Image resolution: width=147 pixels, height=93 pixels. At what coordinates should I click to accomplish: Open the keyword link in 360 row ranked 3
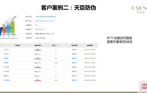[6, 54]
